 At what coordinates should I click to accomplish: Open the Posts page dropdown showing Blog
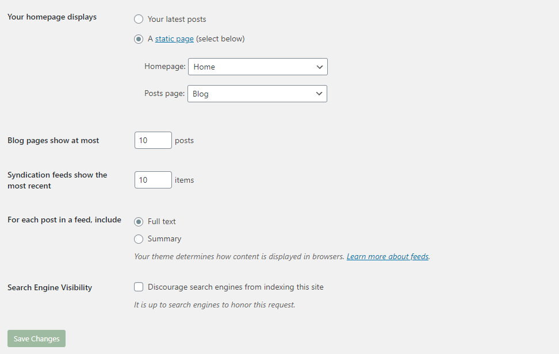tap(257, 94)
